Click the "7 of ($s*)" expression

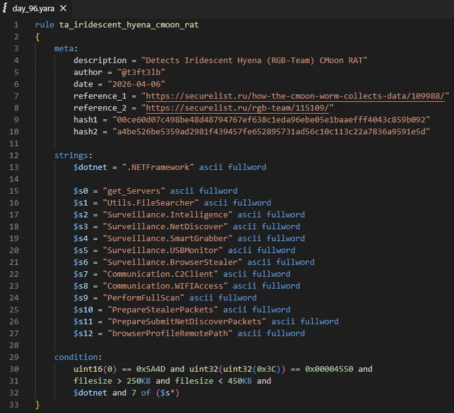[156, 393]
